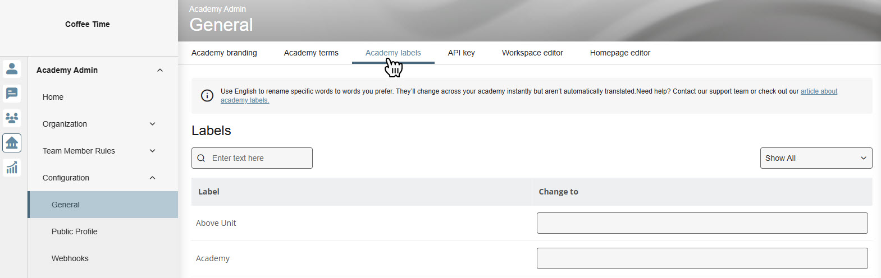This screenshot has width=881, height=278.
Task: Select the academy admin building icon
Action: pos(12,143)
